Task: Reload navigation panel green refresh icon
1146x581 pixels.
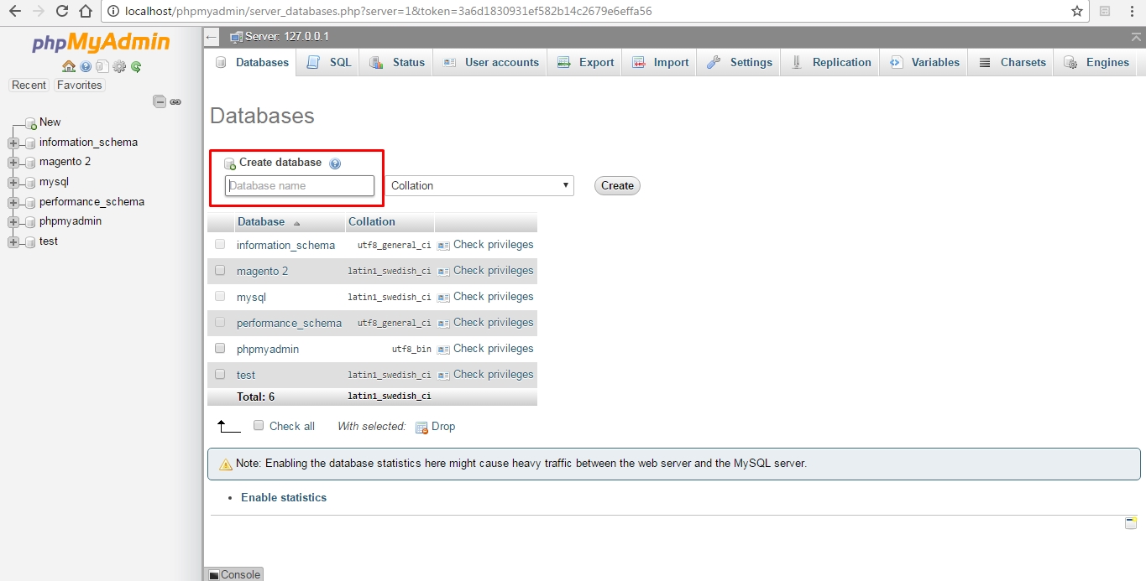Action: pos(135,66)
